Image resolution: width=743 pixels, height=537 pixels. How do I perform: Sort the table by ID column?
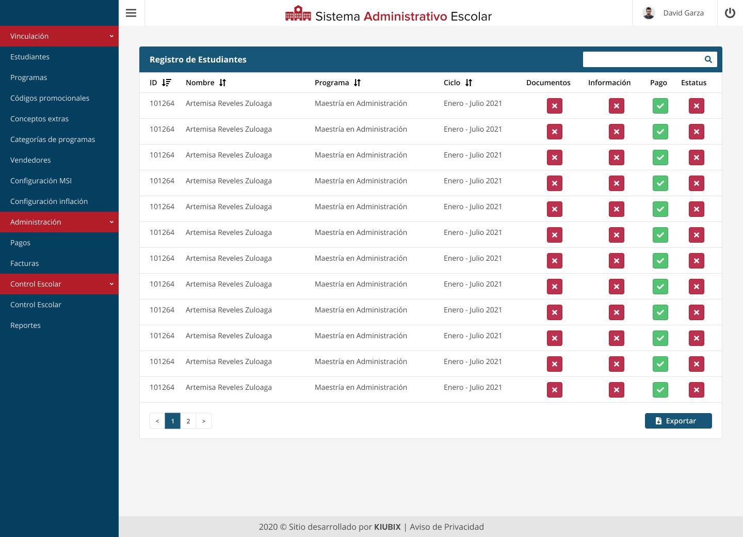point(166,83)
